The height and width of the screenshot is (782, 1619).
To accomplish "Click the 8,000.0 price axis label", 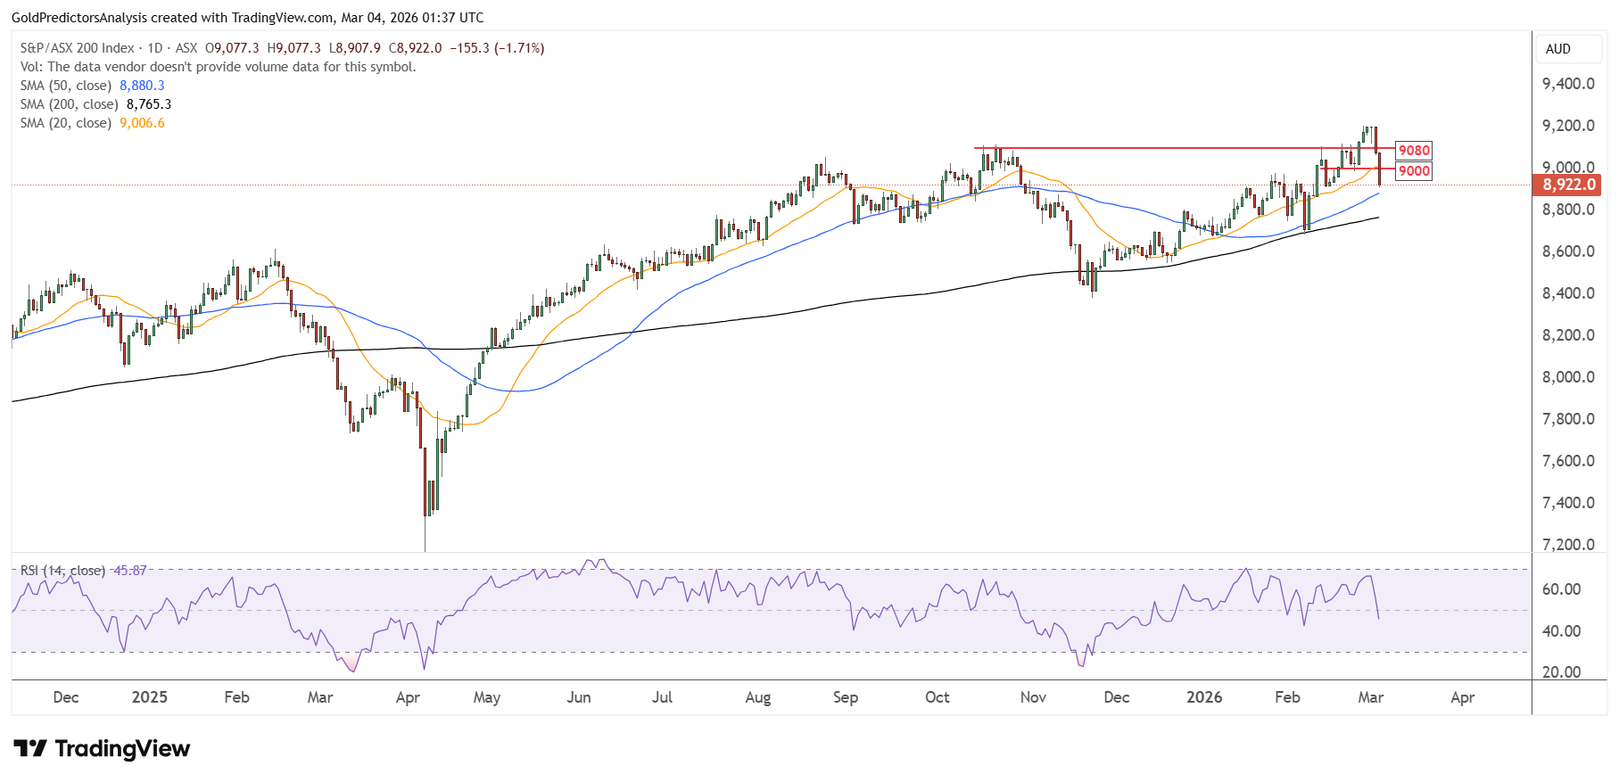I will click(x=1568, y=377).
